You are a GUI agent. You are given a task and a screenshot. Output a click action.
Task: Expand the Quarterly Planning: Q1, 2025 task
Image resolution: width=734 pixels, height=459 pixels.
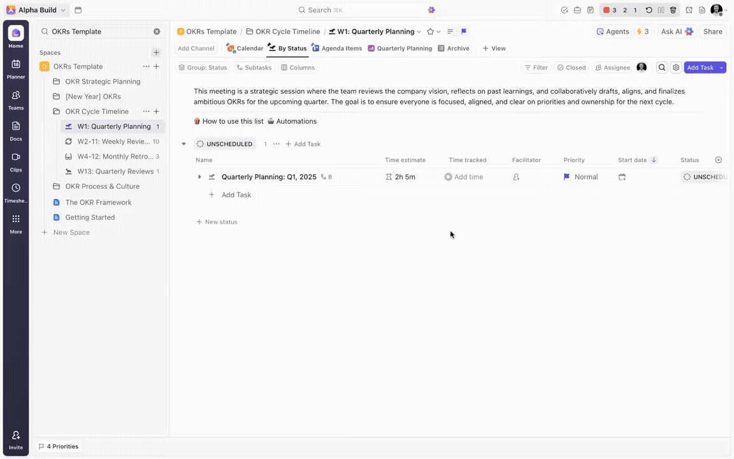pos(199,177)
